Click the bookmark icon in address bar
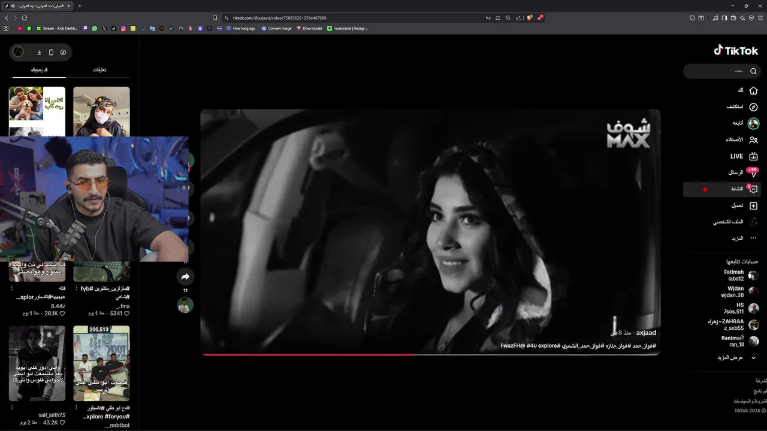 [215, 18]
